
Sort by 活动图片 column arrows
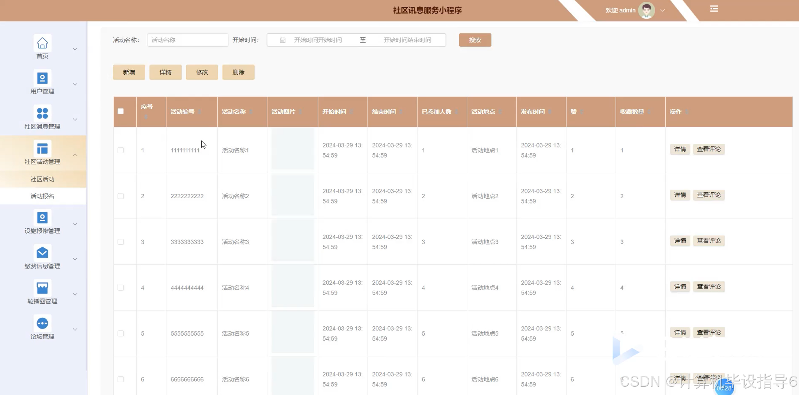click(x=300, y=112)
